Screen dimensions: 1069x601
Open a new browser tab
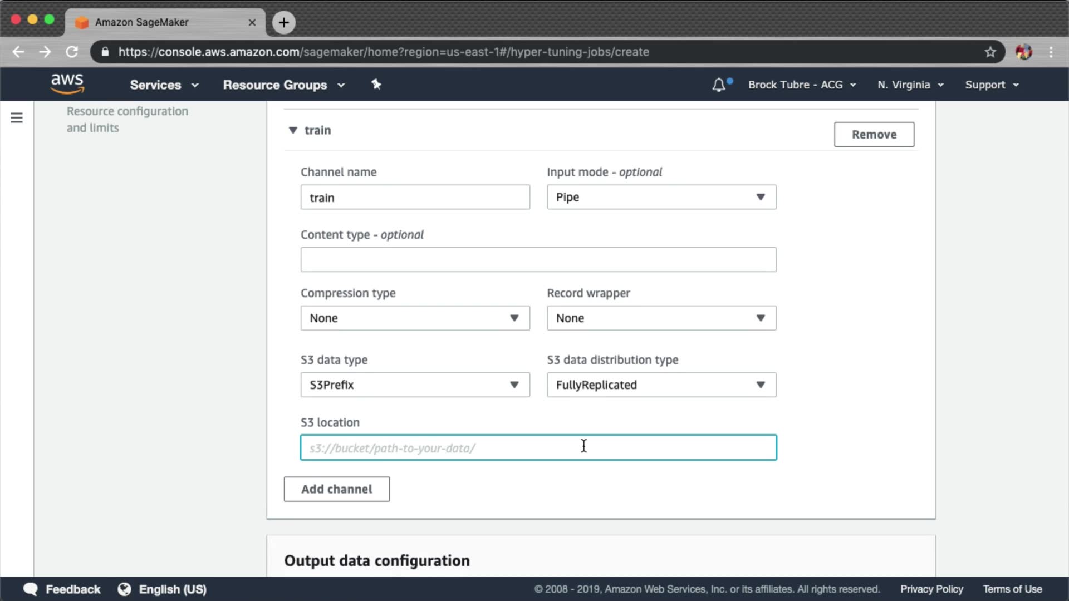point(284,22)
